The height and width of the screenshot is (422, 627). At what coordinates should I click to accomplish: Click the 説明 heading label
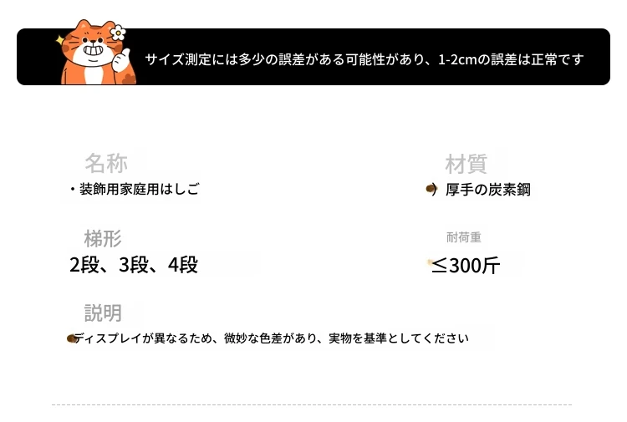point(103,313)
